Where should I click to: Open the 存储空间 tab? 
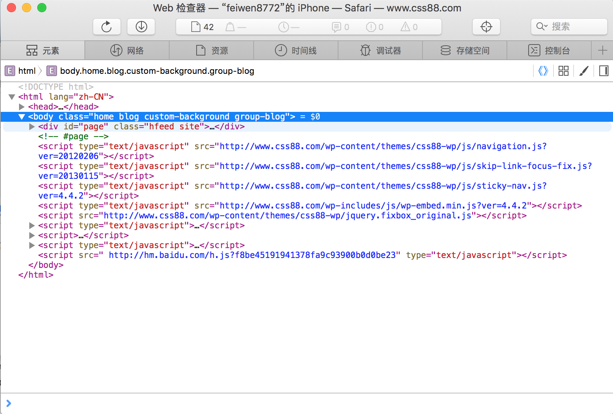(465, 51)
